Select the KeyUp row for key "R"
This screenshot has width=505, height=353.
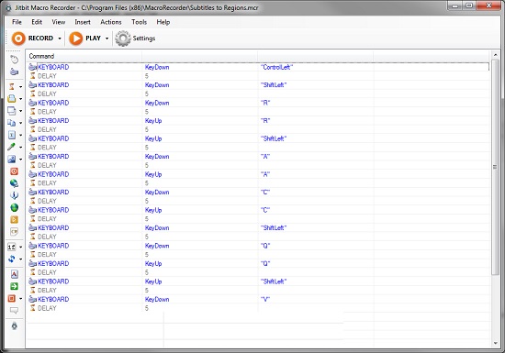tap(258, 120)
